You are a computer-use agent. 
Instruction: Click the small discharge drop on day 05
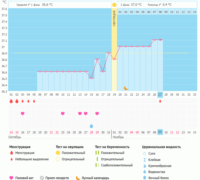(x=34, y=101)
